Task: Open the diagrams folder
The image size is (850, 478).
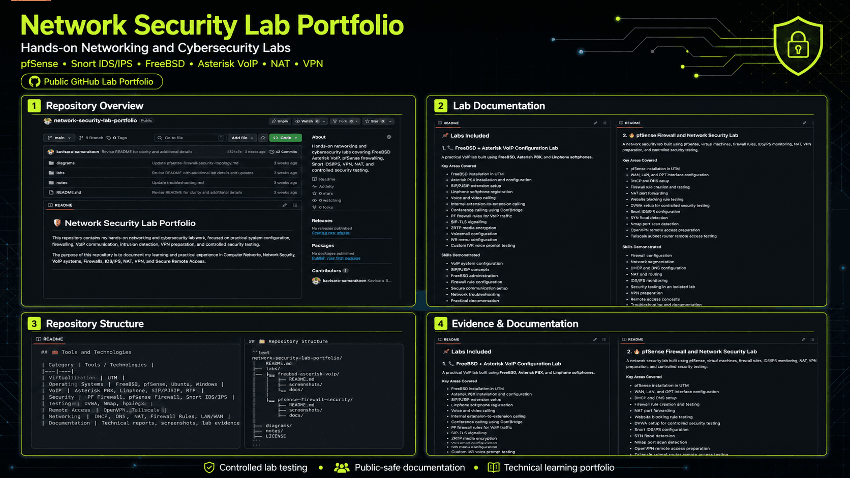Action: click(66, 163)
